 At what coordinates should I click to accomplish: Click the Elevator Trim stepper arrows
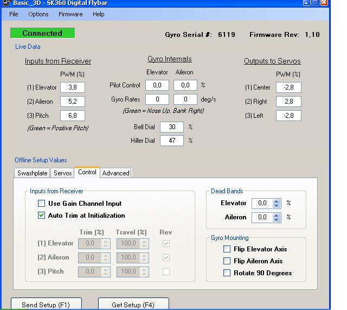[x=105, y=244]
